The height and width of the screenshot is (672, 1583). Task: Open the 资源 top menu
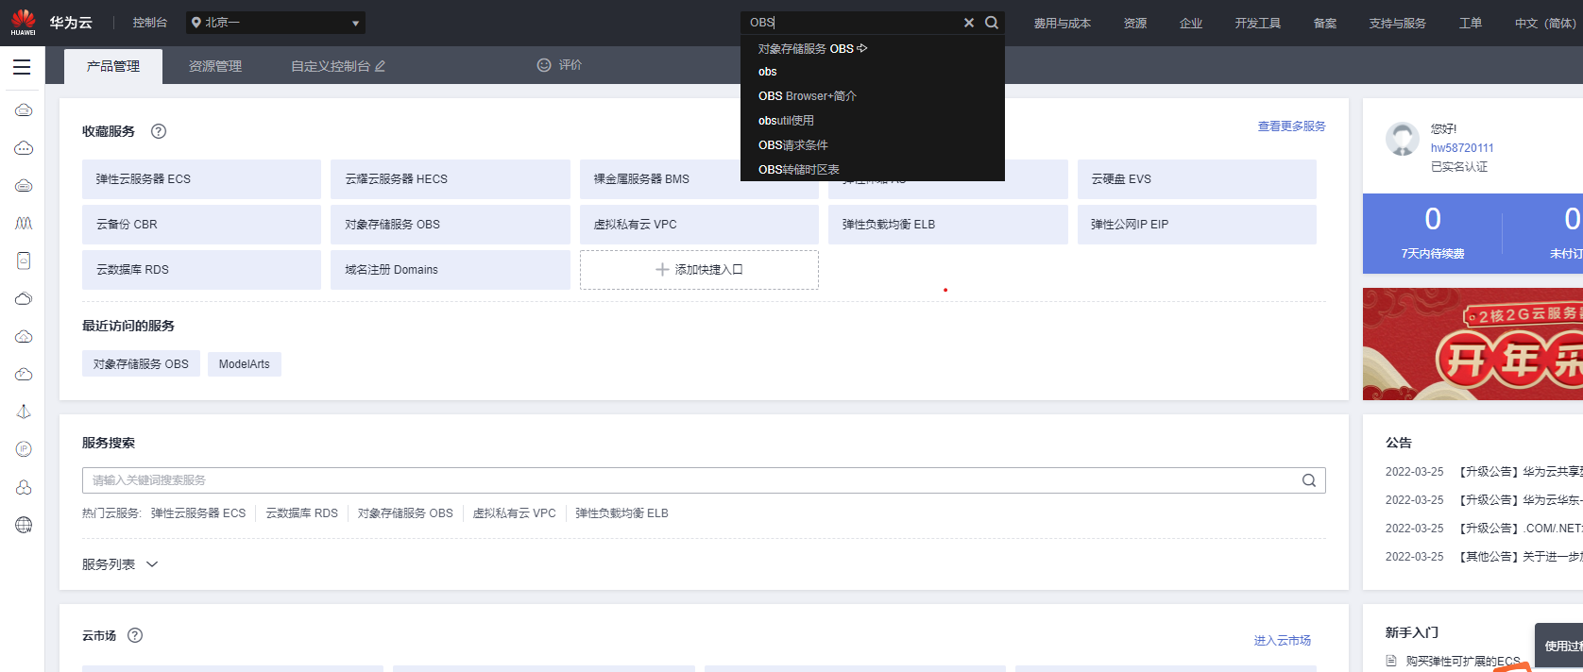1135,23
